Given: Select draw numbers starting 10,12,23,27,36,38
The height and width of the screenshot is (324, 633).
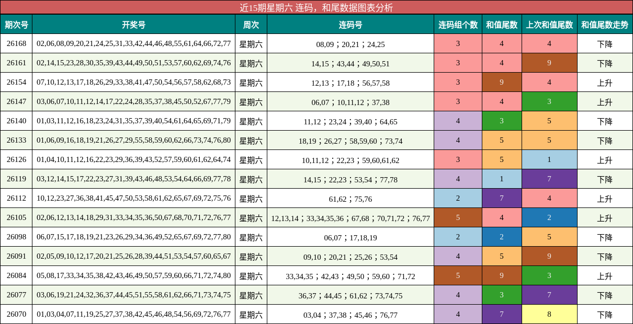Looking at the screenshot, I should click(133, 198).
